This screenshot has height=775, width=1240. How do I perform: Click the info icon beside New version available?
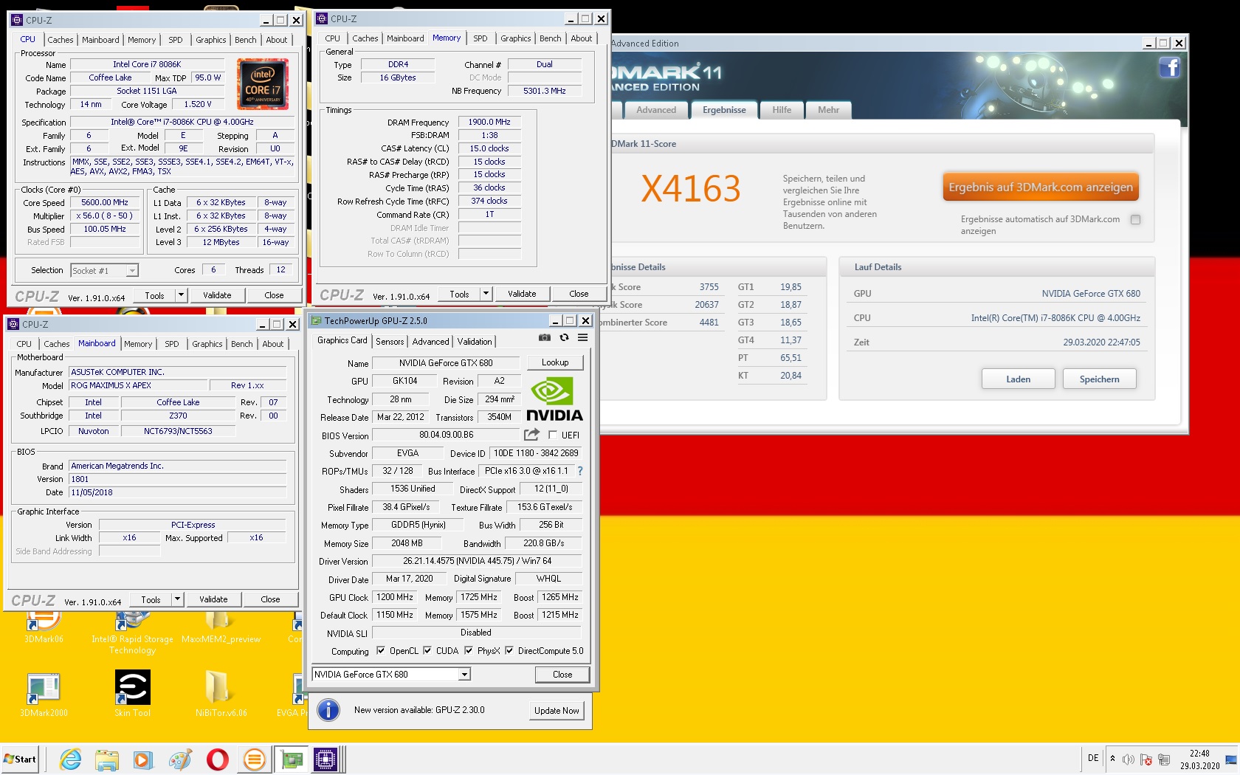[328, 710]
